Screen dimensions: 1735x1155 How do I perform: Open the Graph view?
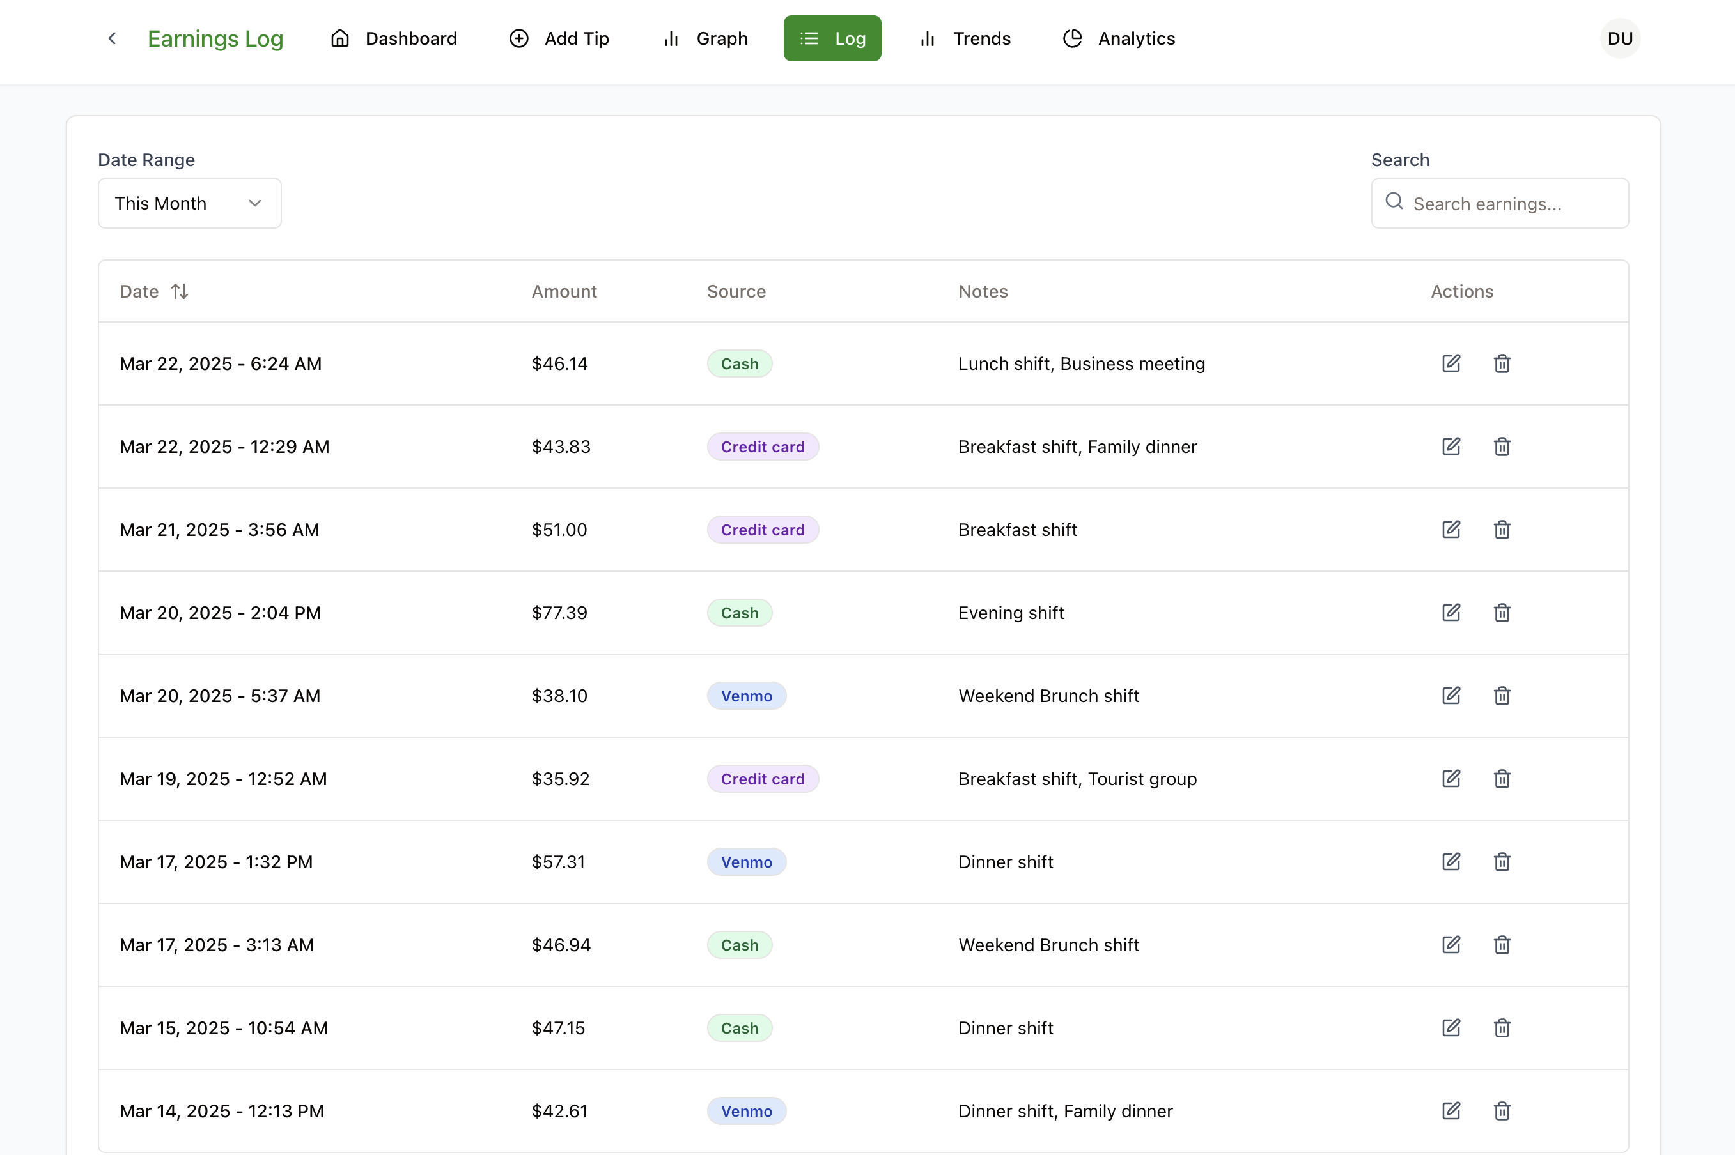coord(704,38)
